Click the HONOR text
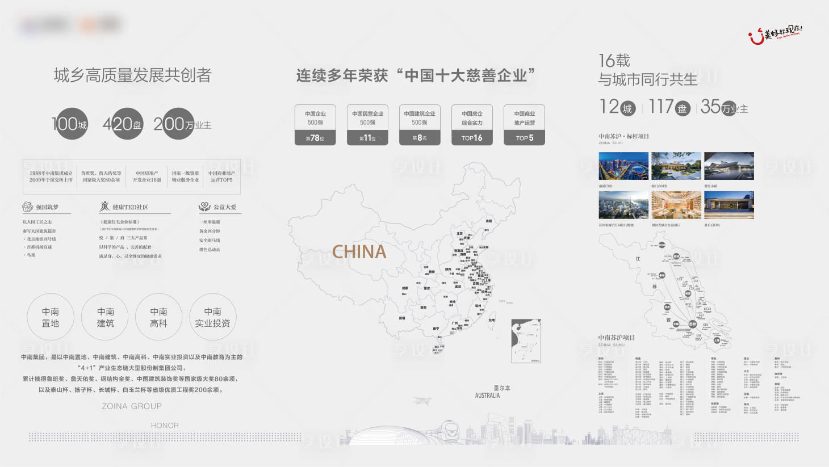The width and height of the screenshot is (829, 467). point(165,426)
